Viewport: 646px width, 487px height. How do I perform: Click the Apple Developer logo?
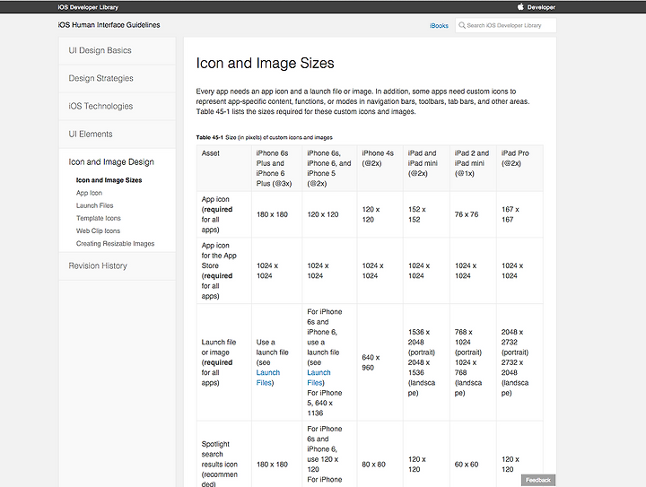click(536, 7)
